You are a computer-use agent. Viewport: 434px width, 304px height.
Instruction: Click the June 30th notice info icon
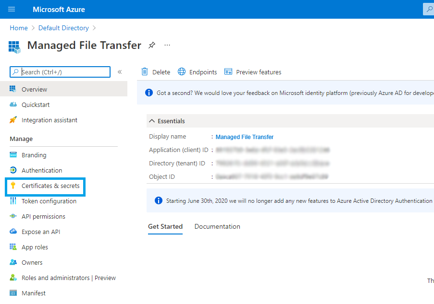pos(158,200)
